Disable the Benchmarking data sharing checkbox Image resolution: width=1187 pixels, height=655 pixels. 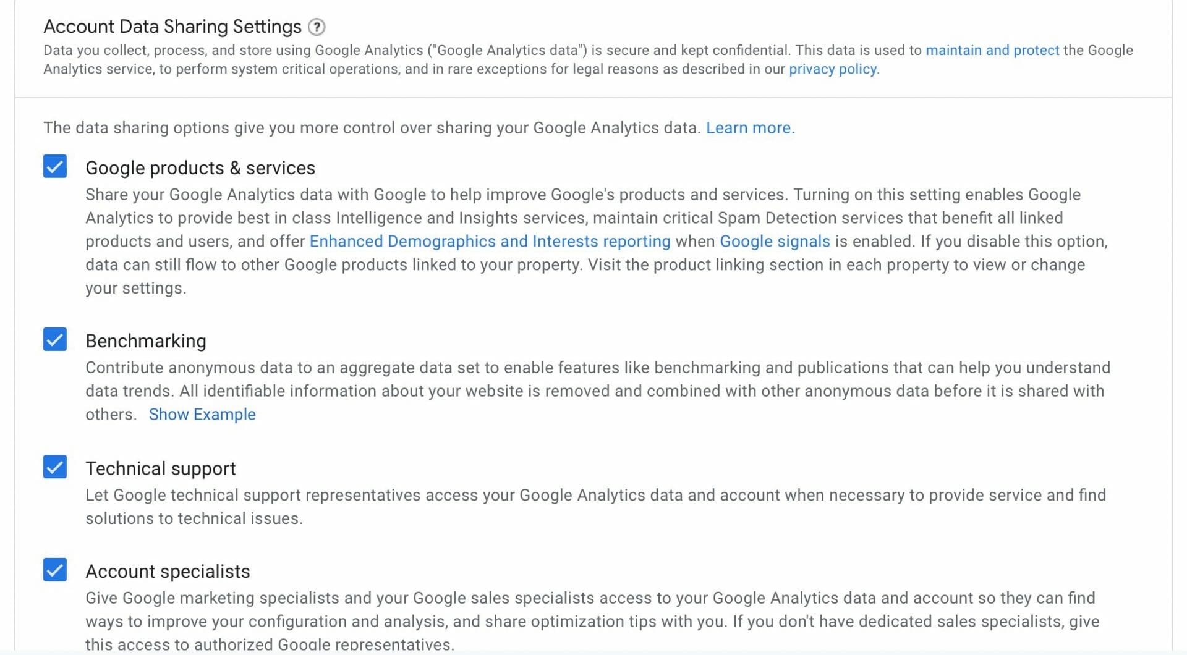[x=54, y=339]
